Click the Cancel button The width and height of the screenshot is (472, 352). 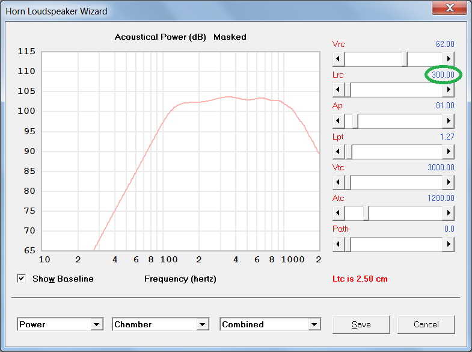pyautogui.click(x=426, y=324)
